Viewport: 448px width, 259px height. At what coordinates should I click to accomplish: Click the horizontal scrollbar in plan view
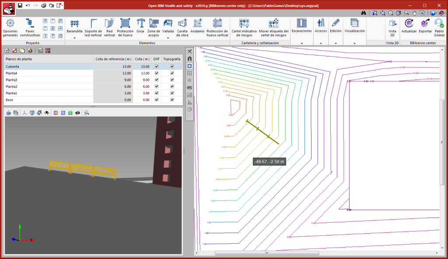[266, 253]
